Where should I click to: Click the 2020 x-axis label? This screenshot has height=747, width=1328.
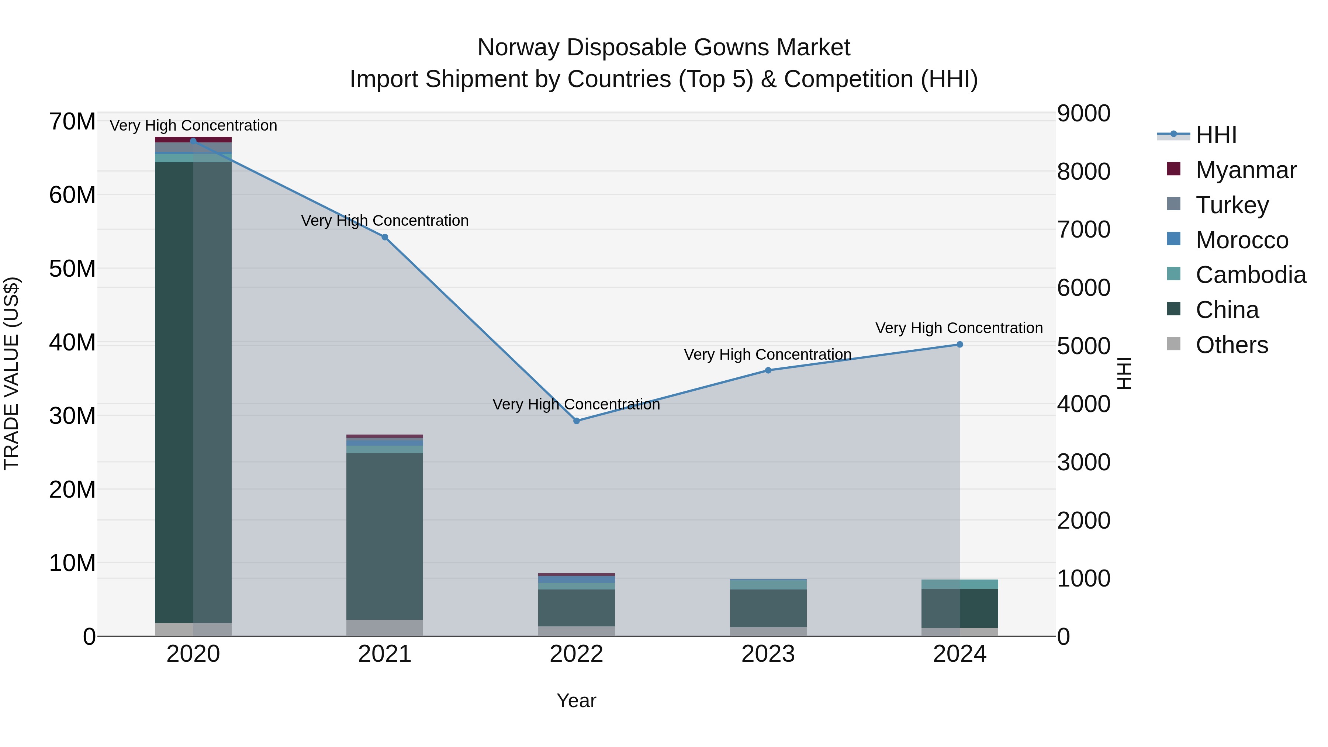pyautogui.click(x=193, y=654)
